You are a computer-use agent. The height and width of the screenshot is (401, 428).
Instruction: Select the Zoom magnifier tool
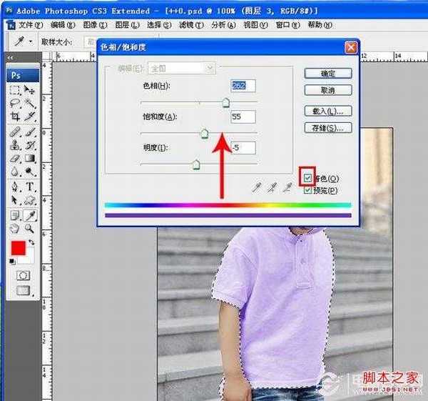pyautogui.click(x=30, y=229)
